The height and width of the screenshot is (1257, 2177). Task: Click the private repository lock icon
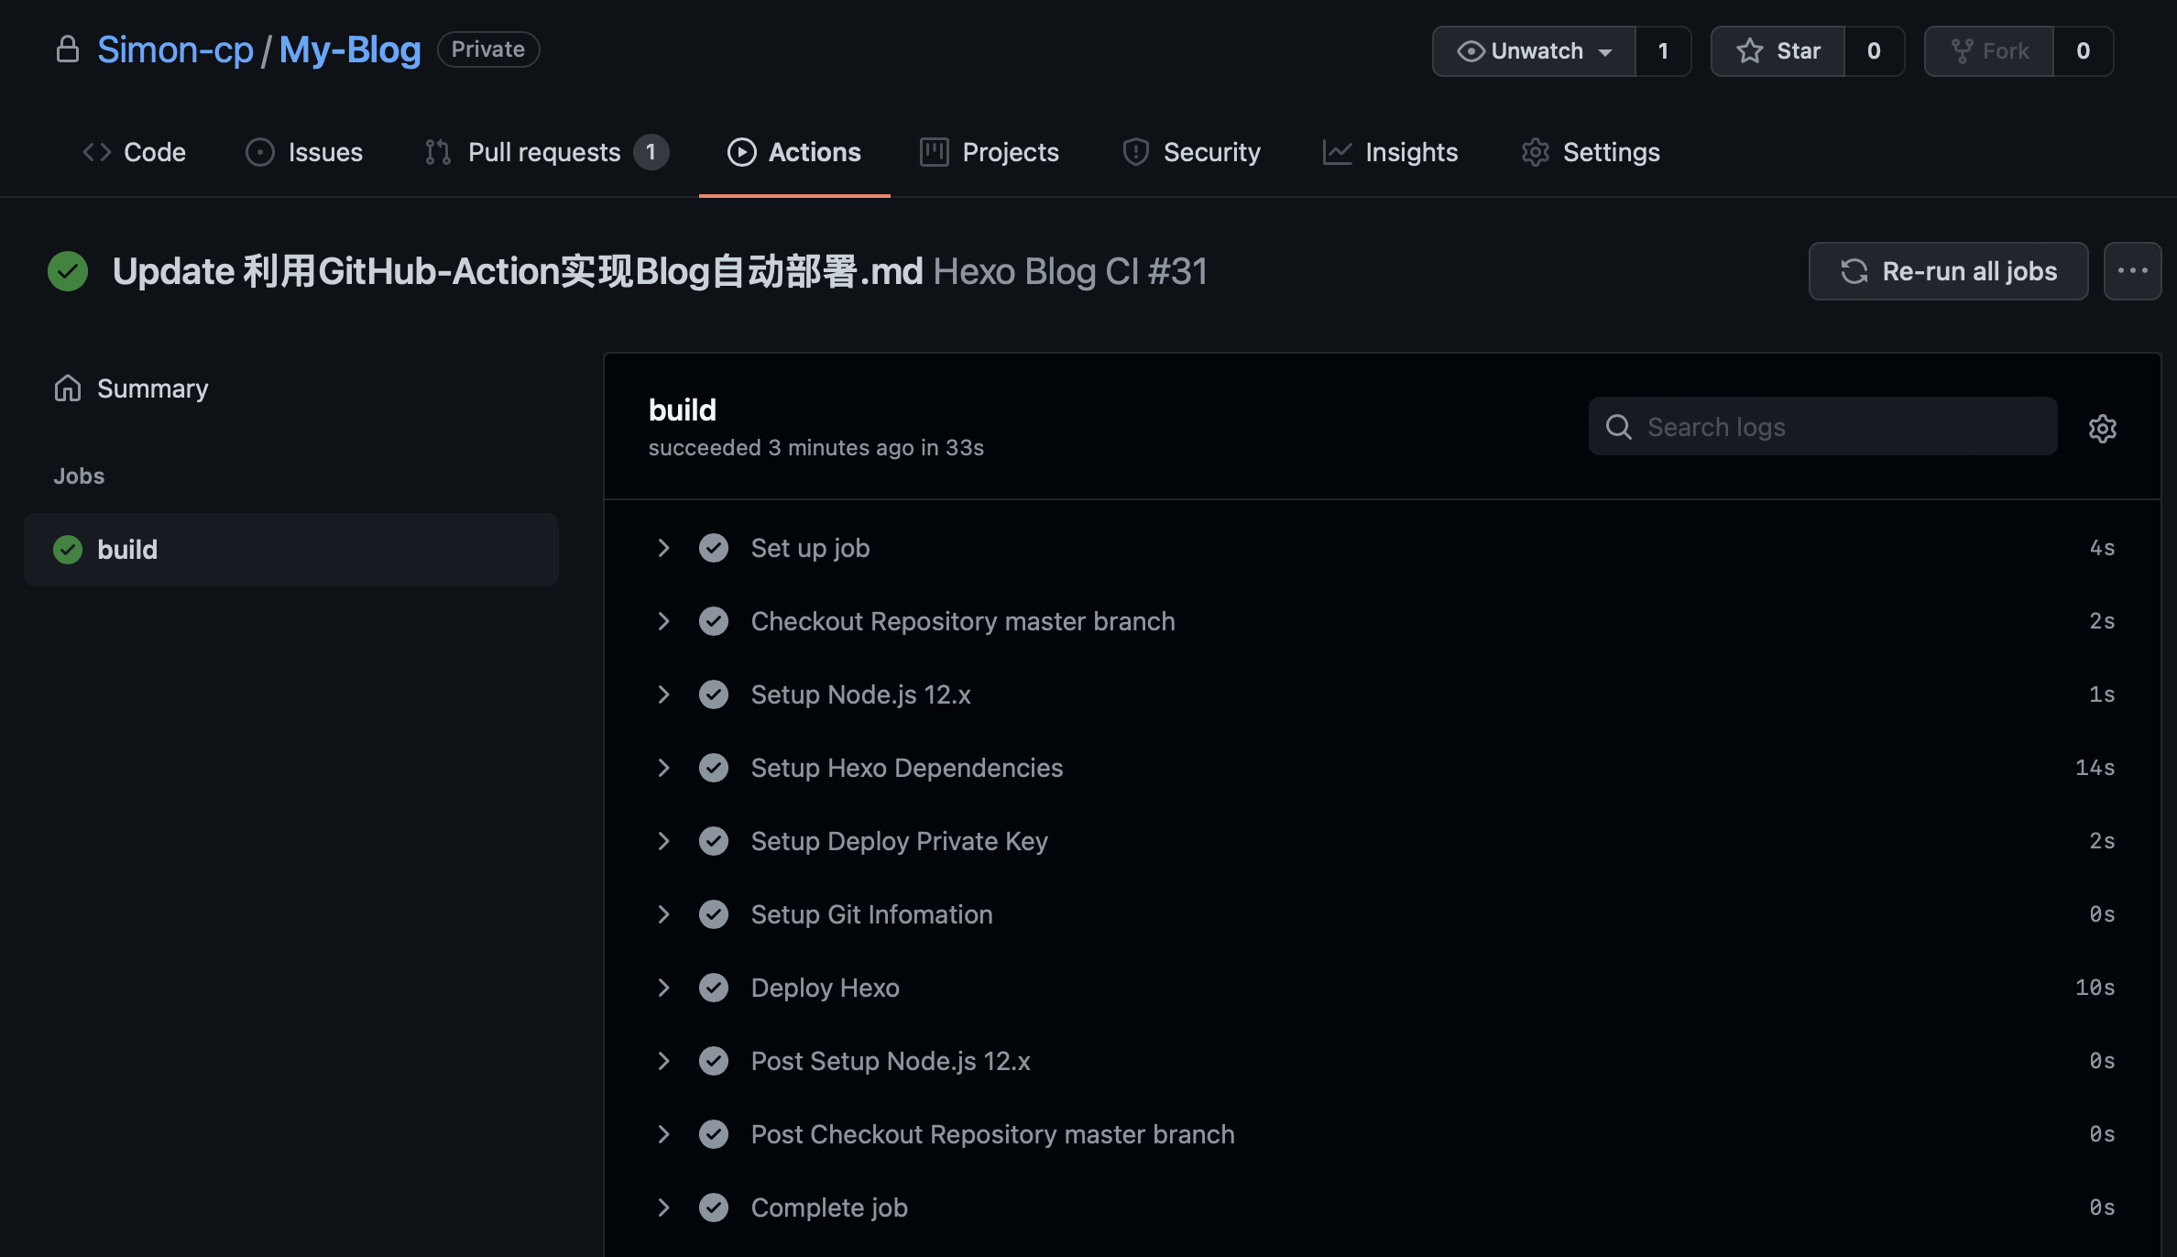point(67,49)
